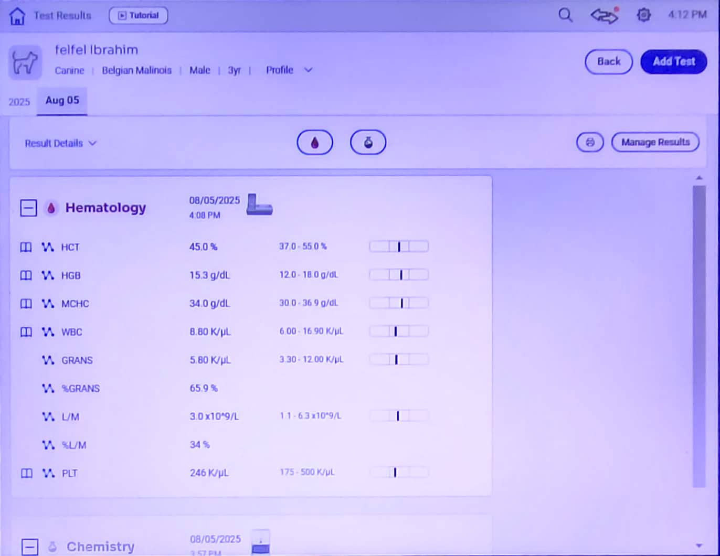Image resolution: width=720 pixels, height=556 pixels.
Task: Select the 2025 year tab
Action: coord(19,102)
